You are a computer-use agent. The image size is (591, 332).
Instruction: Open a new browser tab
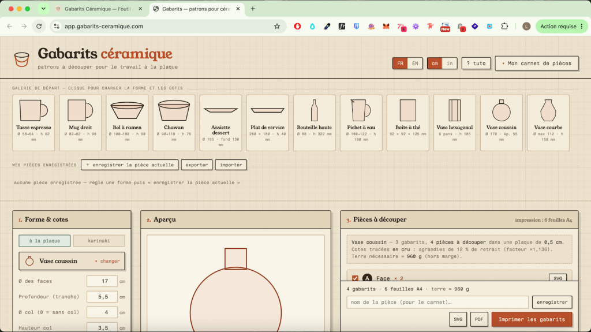coord(253,9)
